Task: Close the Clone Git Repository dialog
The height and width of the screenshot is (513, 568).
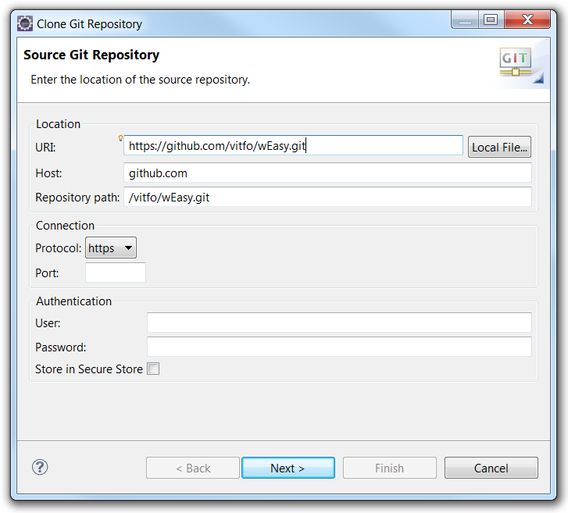Action: [527, 20]
